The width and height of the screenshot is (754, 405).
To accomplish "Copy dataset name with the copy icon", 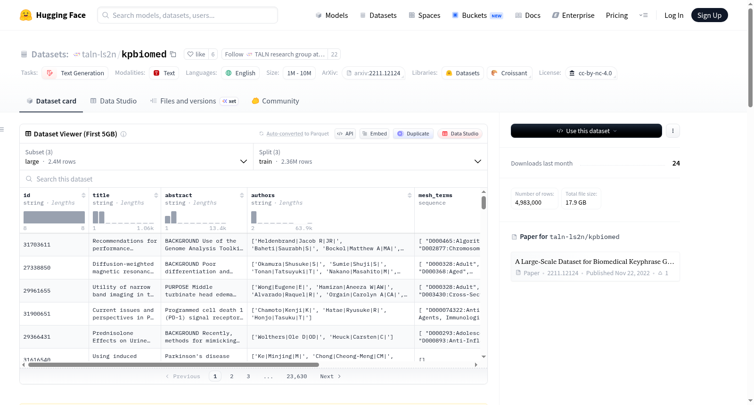I will 173,54.
